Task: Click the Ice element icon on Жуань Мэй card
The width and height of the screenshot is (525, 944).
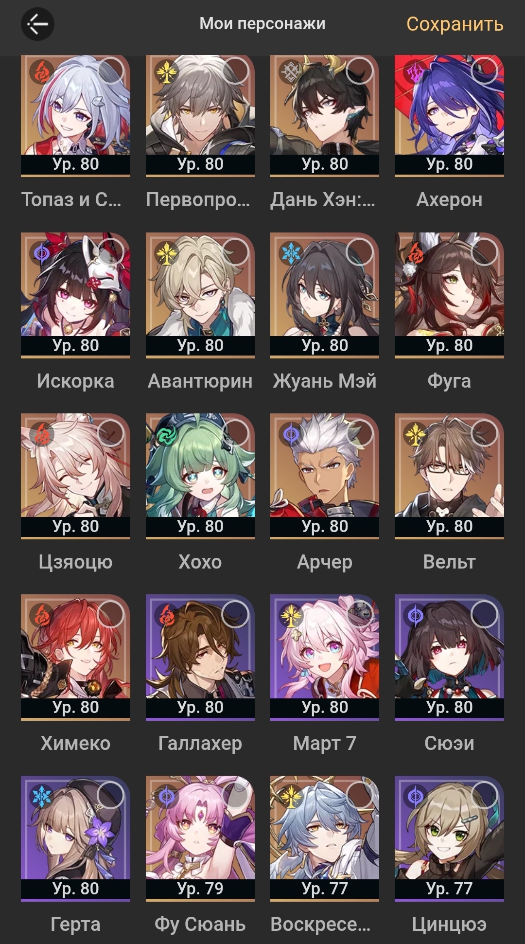Action: (291, 253)
